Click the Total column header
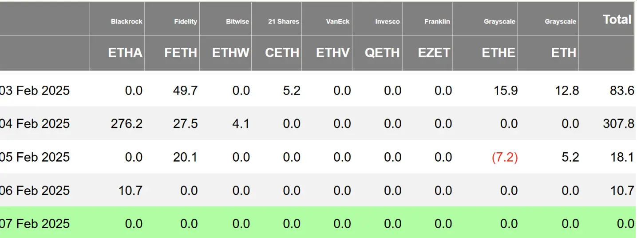 (x=617, y=20)
